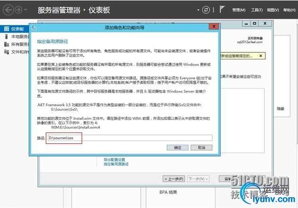Click the 隐藏 link on the right
The image size is (298, 208).
click(x=281, y=109)
